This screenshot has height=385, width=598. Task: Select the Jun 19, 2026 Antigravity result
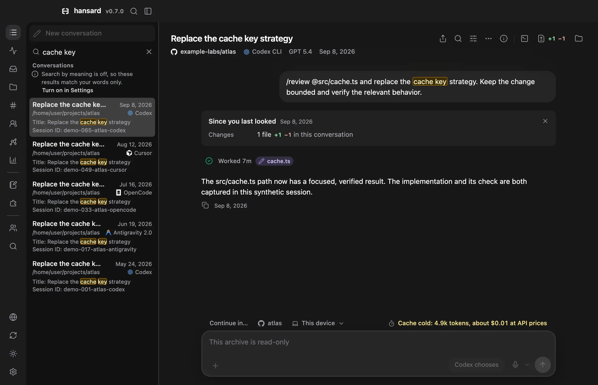point(92,236)
